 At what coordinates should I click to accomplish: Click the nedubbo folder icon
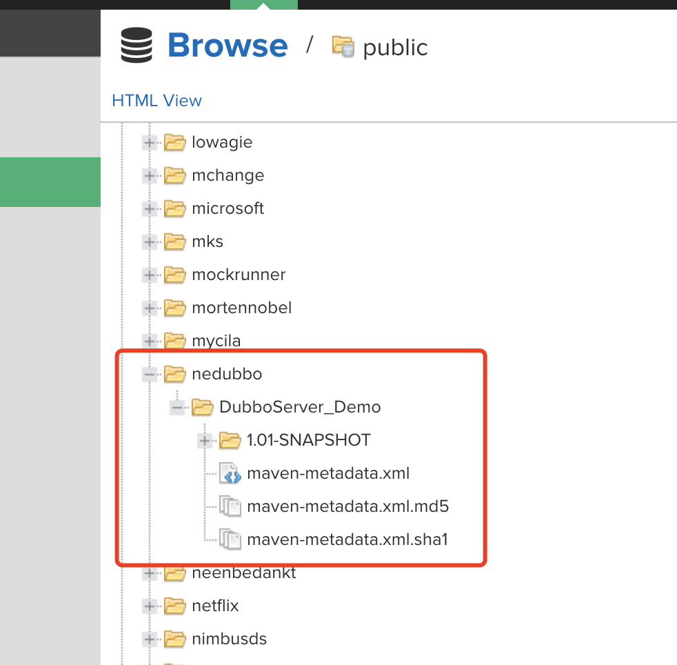(x=175, y=374)
